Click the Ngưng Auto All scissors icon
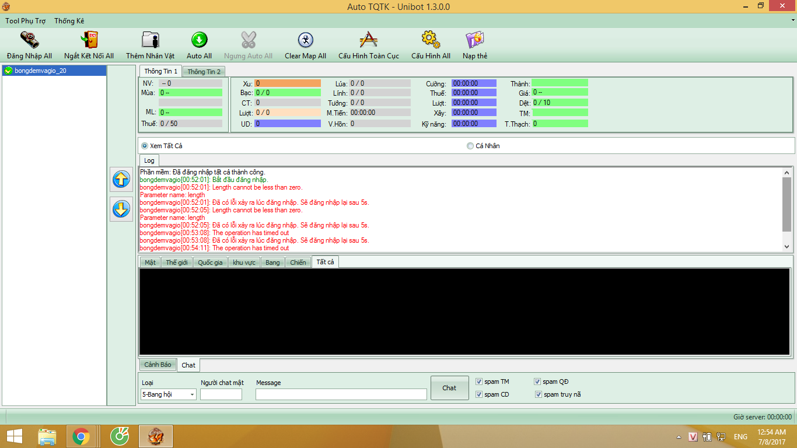The image size is (797, 448). coord(248,40)
